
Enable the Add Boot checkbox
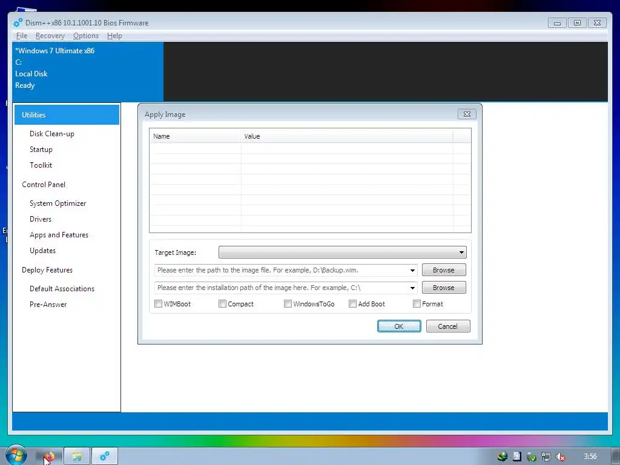[353, 304]
